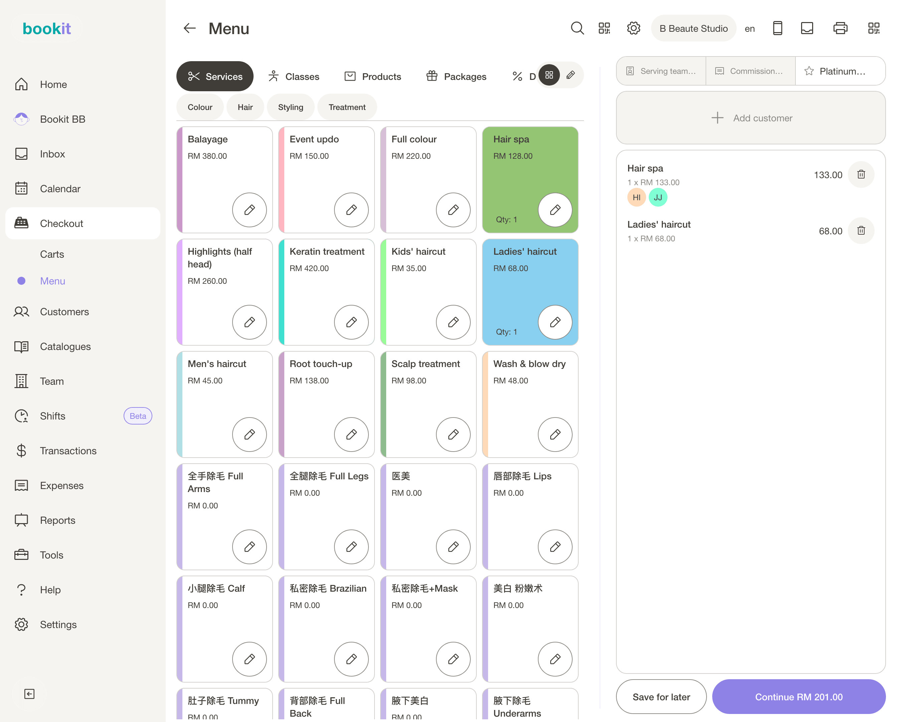Image resolution: width=902 pixels, height=722 pixels.
Task: Click the back arrow next to Menu
Action: (189, 28)
